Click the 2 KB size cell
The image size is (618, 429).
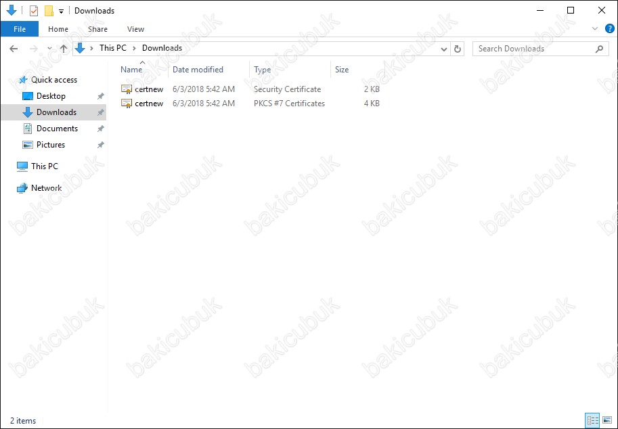372,89
